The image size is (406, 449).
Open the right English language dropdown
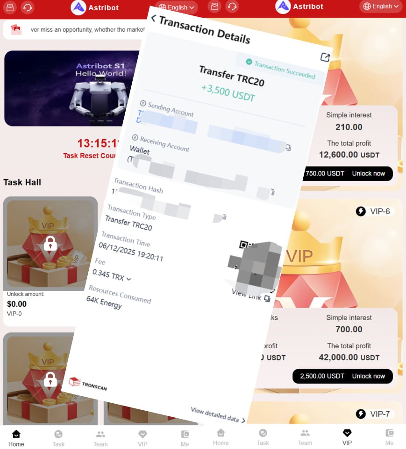(x=381, y=6)
